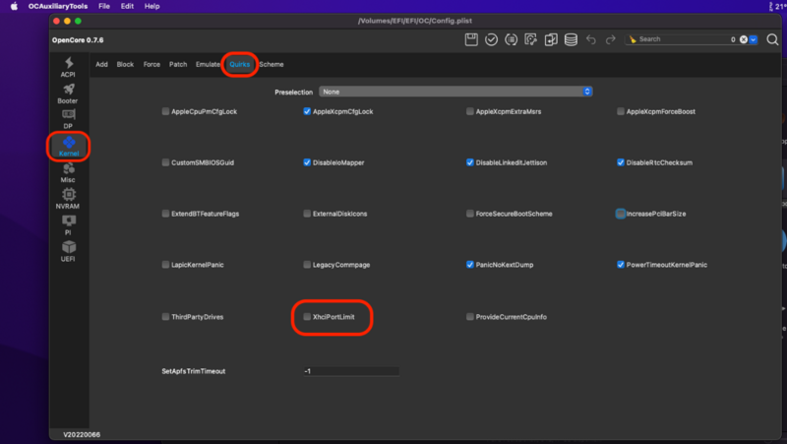This screenshot has width=787, height=444.
Task: Enable ExternalDiskIcons checkbox
Action: click(307, 214)
